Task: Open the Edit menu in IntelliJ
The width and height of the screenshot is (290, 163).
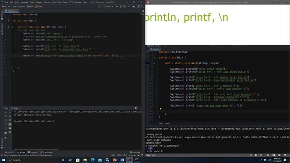Action: [11, 2]
